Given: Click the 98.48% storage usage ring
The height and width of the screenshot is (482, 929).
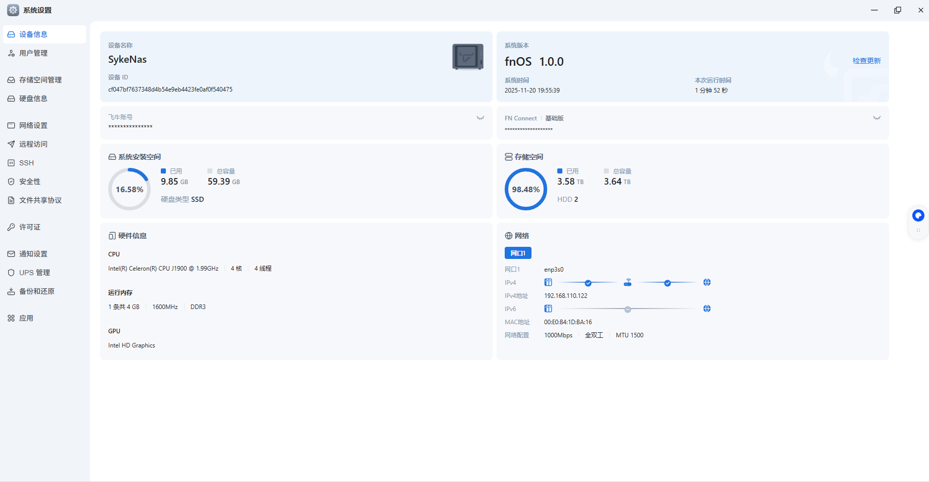Looking at the screenshot, I should [526, 189].
